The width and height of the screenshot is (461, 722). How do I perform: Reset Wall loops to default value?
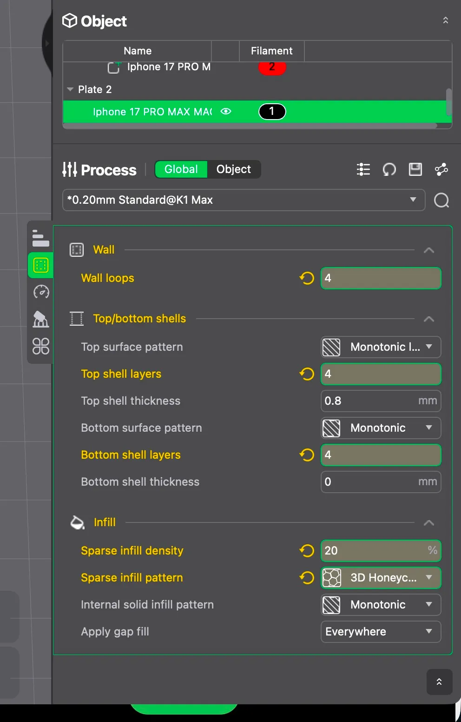307,278
